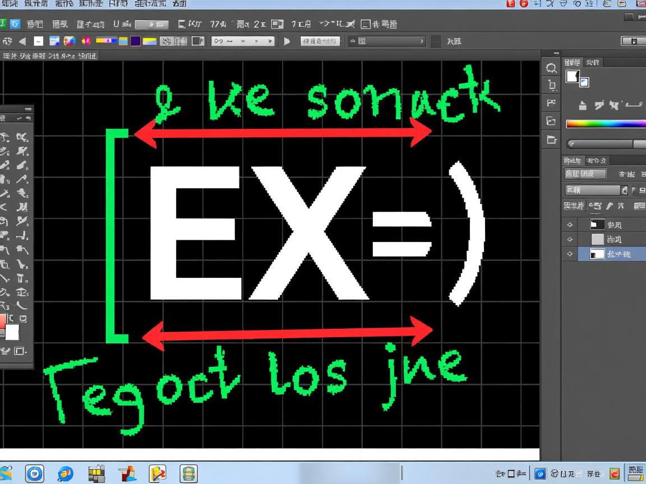646x484 pixels.
Task: Click the folder icon in the right dock
Action: coord(551,139)
